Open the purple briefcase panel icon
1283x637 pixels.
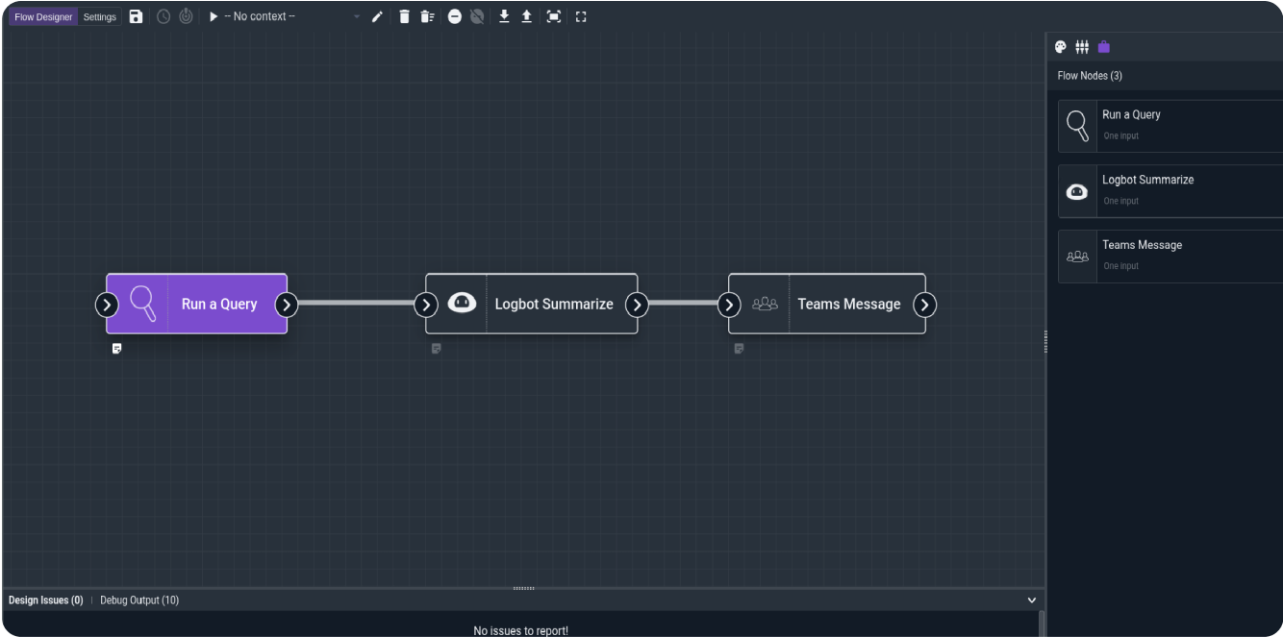tap(1103, 46)
